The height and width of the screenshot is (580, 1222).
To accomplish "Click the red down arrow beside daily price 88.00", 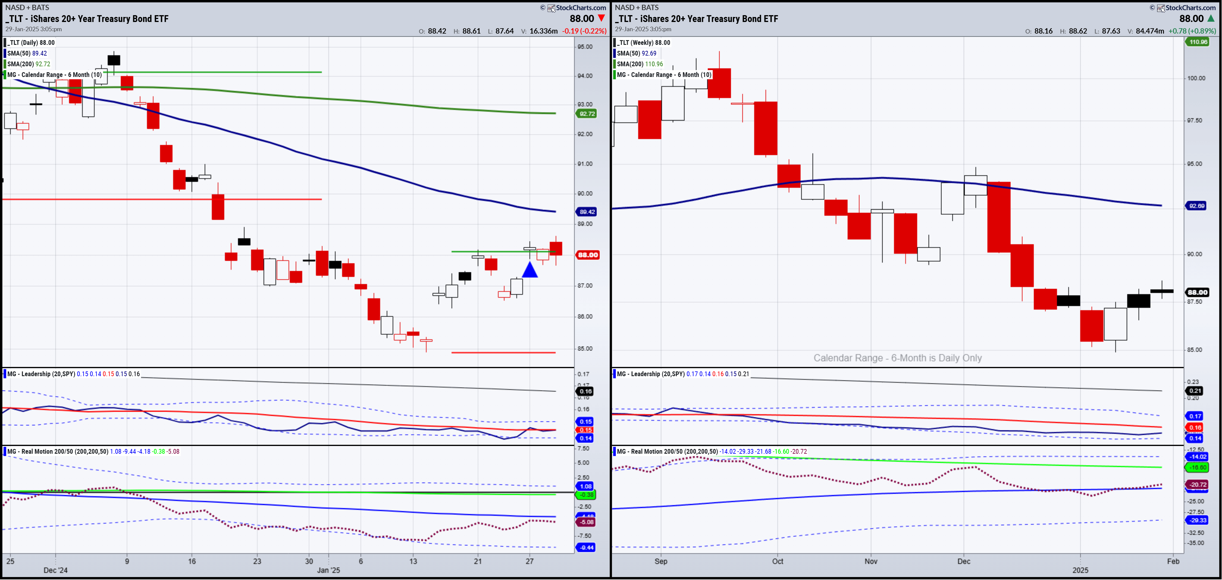I will 601,18.
